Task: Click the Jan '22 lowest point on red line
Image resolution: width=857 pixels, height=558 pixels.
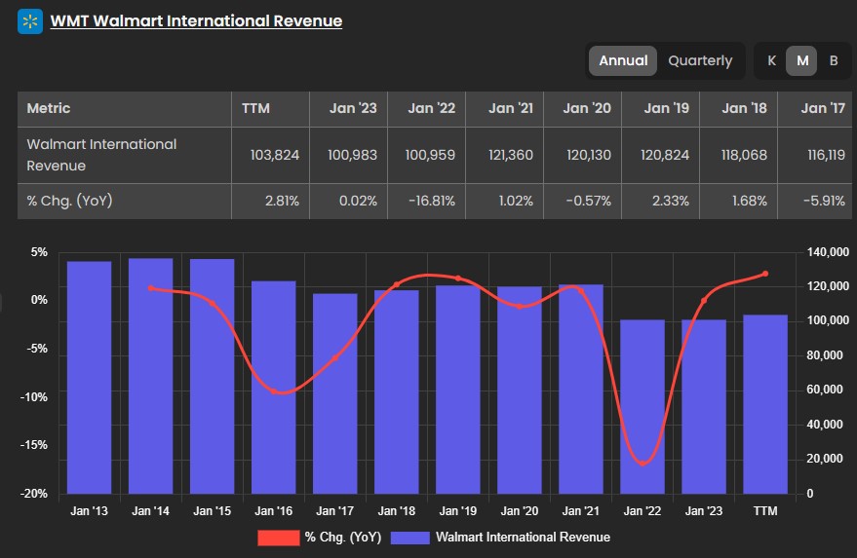Action: [x=643, y=463]
